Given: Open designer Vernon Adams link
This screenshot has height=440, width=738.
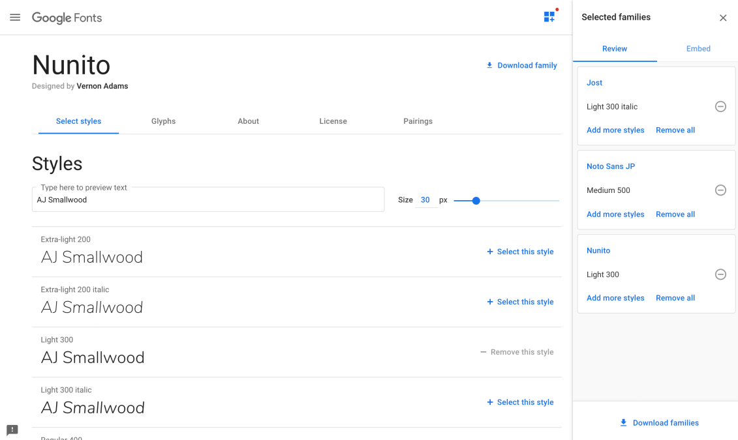Looking at the screenshot, I should click(x=102, y=86).
